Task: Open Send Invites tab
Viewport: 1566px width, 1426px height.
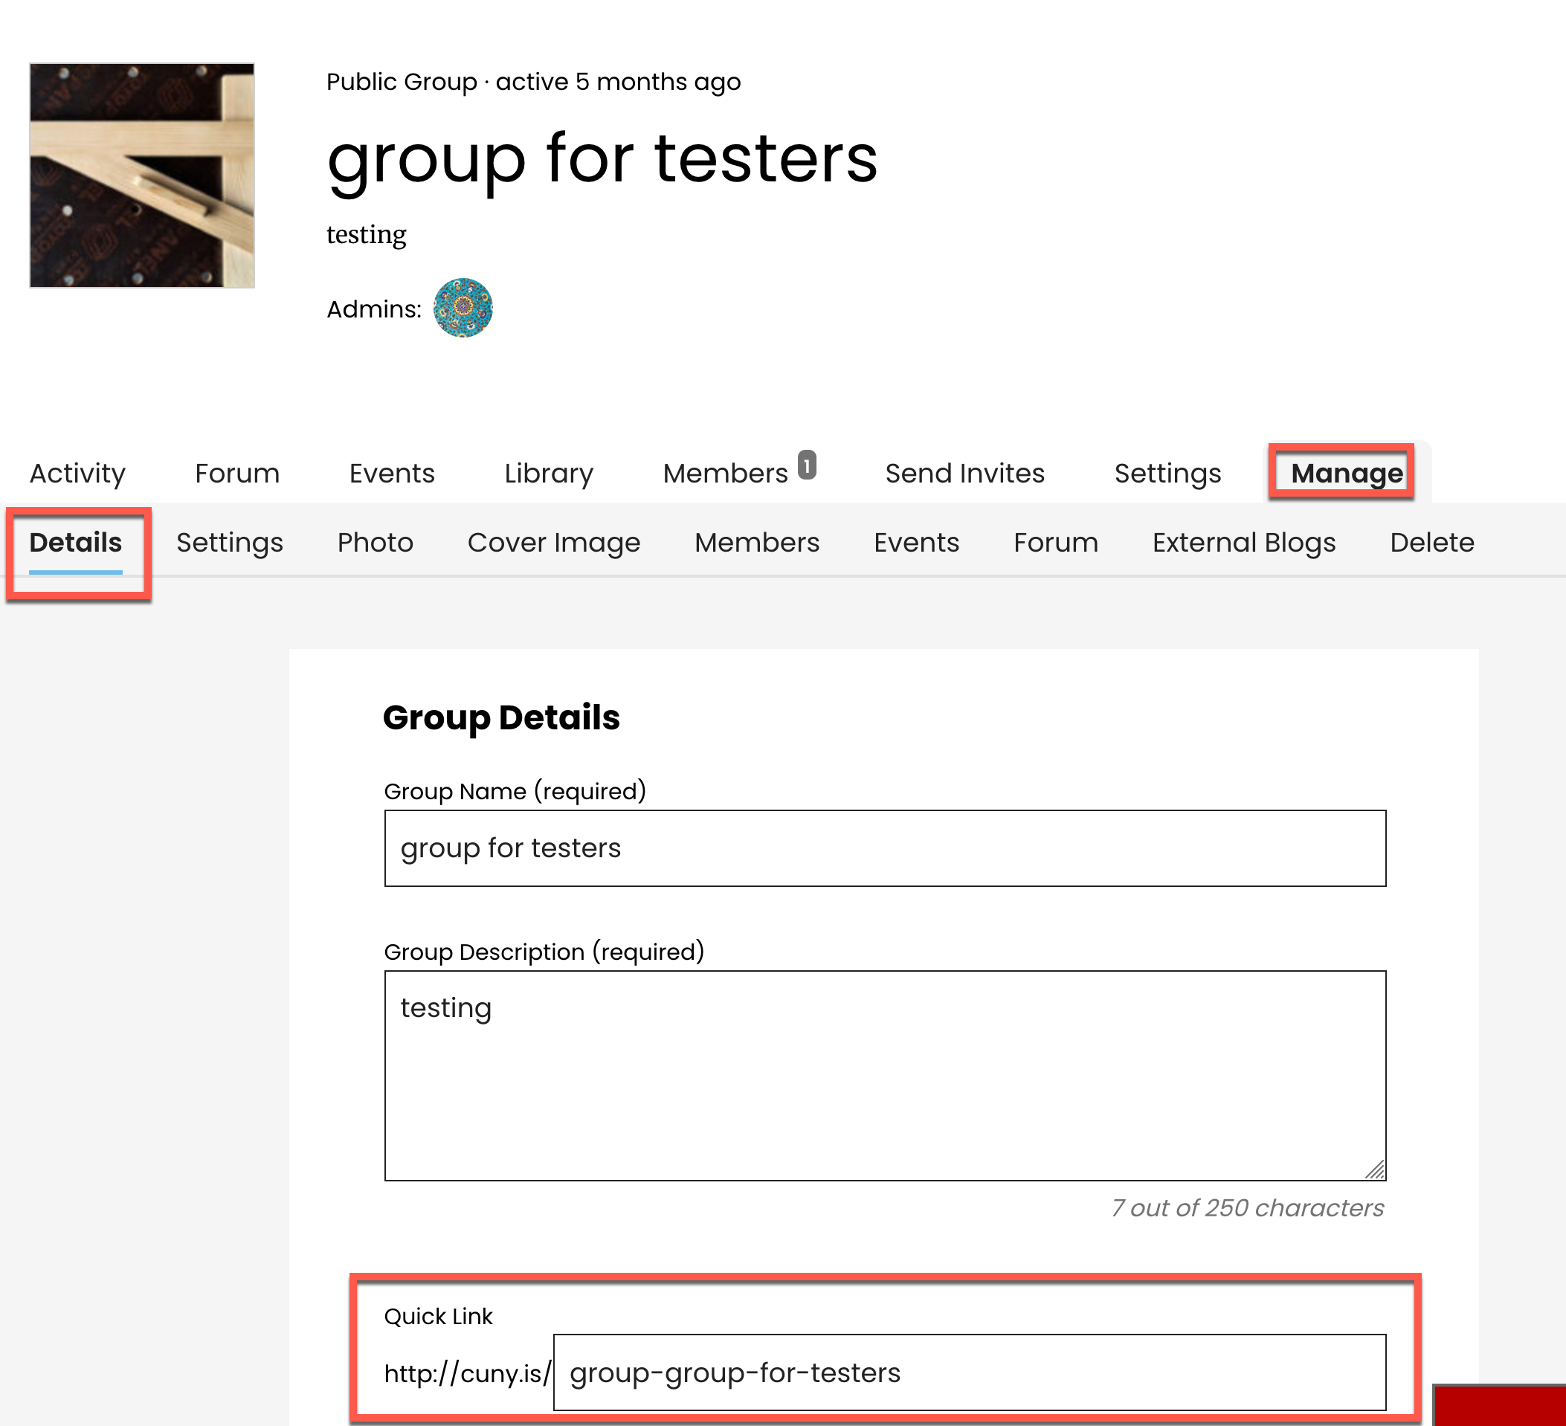Action: tap(964, 473)
